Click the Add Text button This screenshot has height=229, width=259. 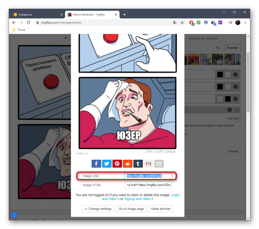[x=233, y=119]
